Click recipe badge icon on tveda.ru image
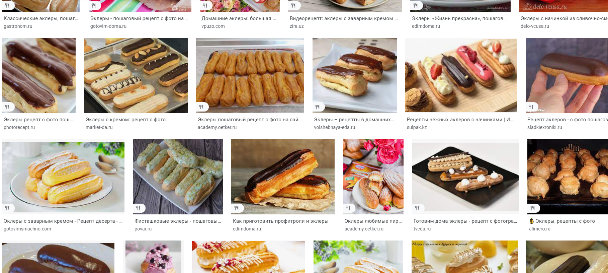The image size is (608, 273). click(417, 208)
